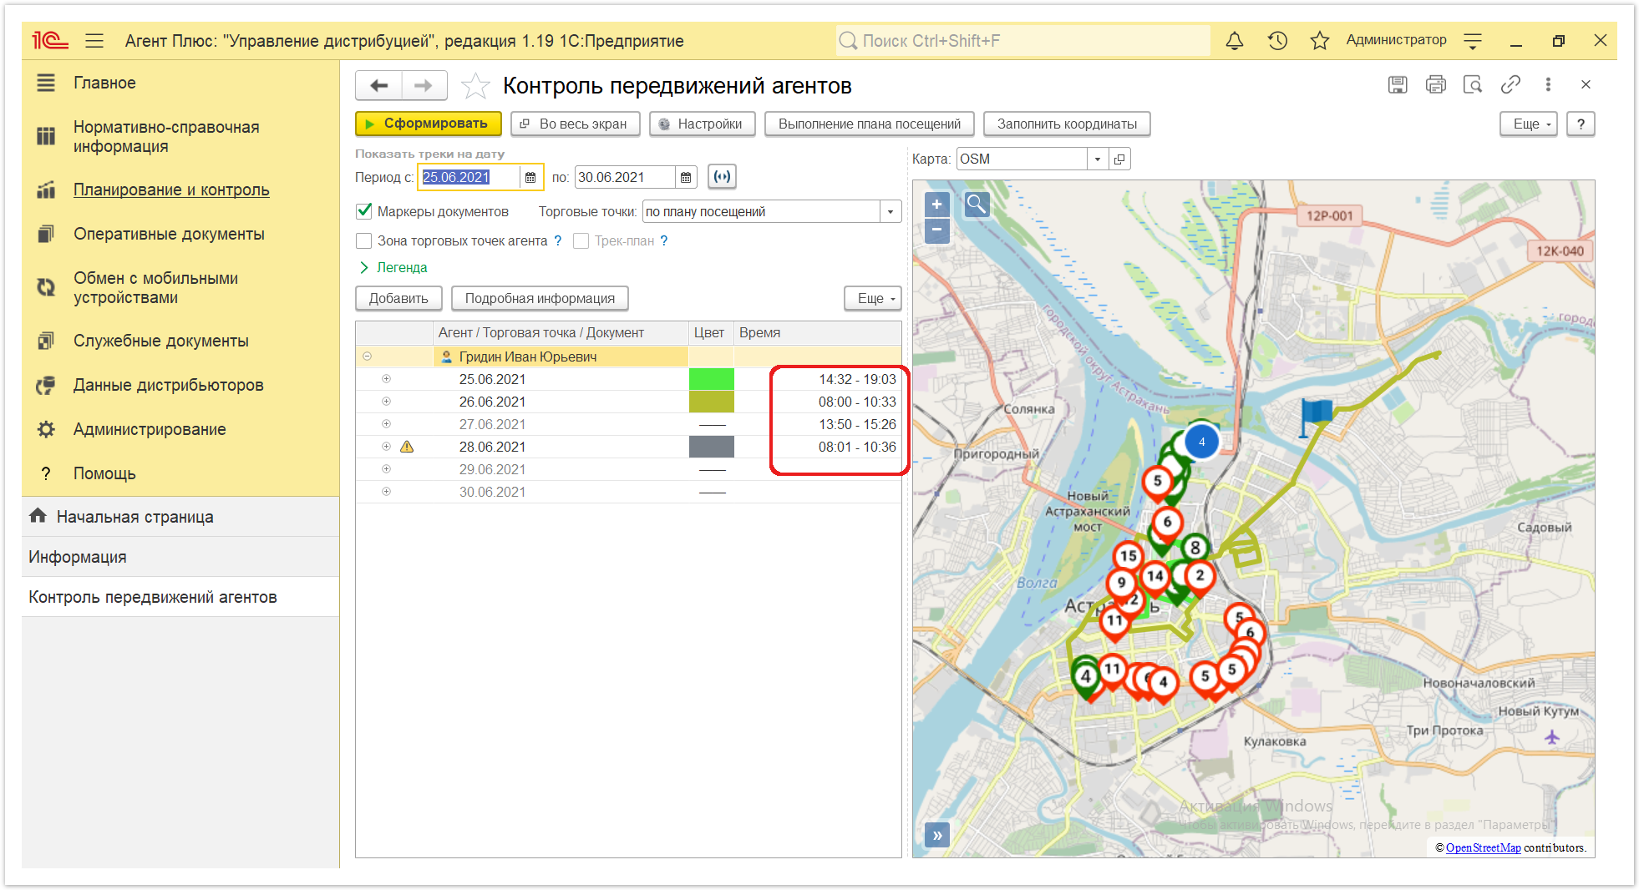Go forward with the right arrow
Viewport: 1639px width, 890px height.
(424, 85)
